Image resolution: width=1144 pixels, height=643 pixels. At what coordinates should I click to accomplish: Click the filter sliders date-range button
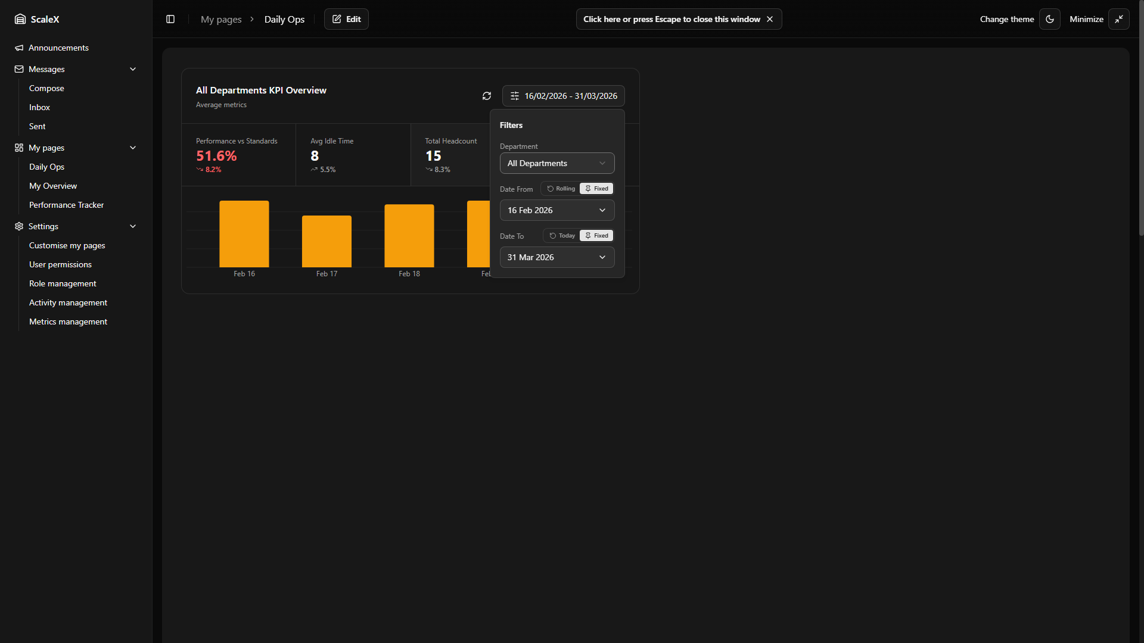(x=563, y=96)
